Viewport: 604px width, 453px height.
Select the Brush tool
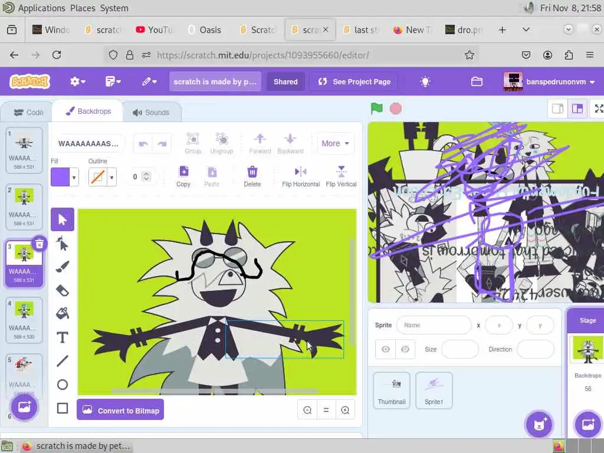point(63,267)
